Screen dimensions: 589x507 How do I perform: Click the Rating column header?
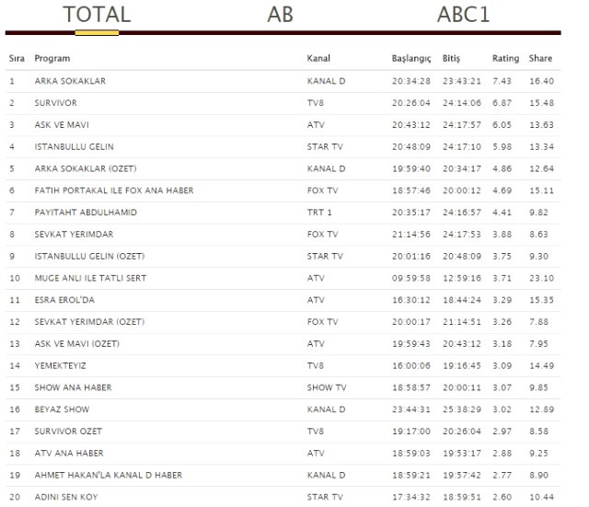[505, 58]
